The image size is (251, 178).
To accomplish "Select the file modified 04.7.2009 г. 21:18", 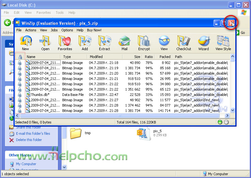I will [x=104, y=63].
